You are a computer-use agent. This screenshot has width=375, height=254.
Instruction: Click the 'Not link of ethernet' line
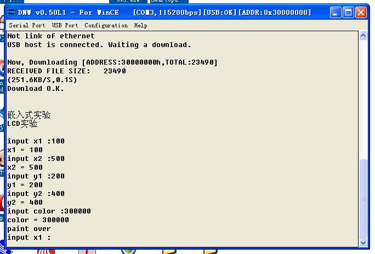[51, 36]
